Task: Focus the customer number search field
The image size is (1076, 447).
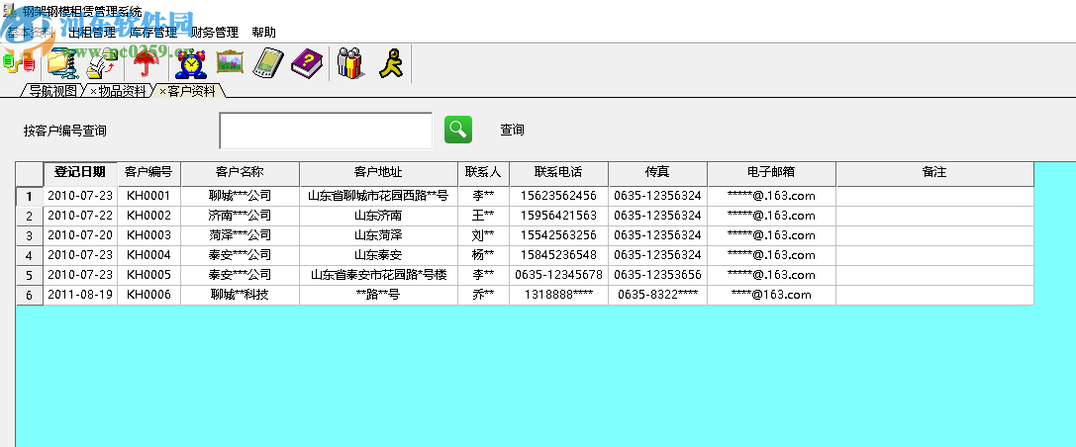Action: 326,131
